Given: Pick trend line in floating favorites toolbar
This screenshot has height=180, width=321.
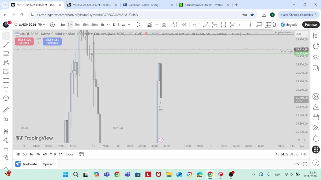Looking at the screenshot, I should [x=206, y=25].
